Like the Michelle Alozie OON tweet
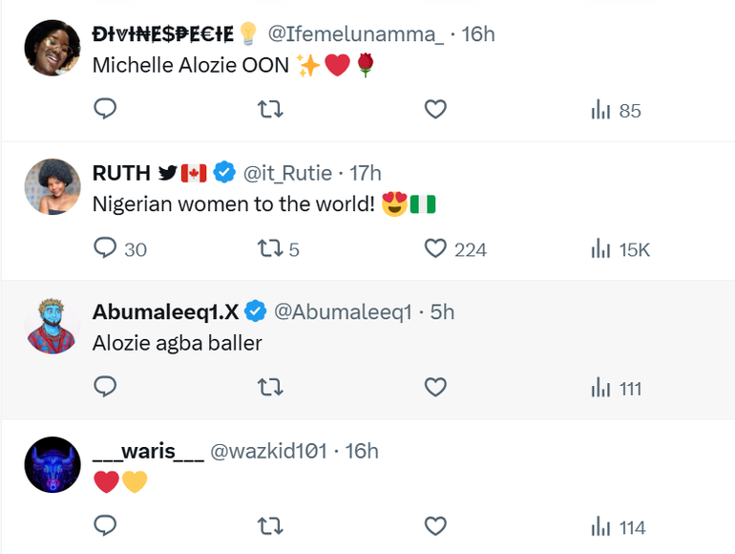Screen dimensions: 735x554 (435, 110)
